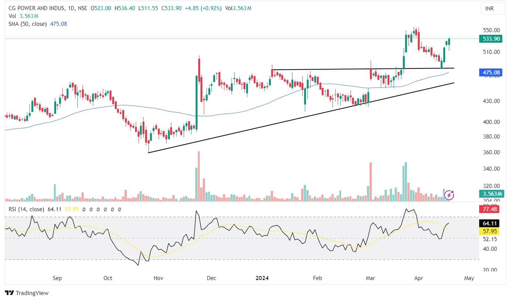Click the black 64.11 RSI value tag
This screenshot has height=301, width=511.
click(x=490, y=224)
